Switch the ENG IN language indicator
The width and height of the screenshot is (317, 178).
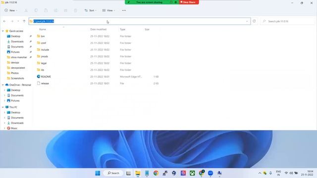(278, 173)
